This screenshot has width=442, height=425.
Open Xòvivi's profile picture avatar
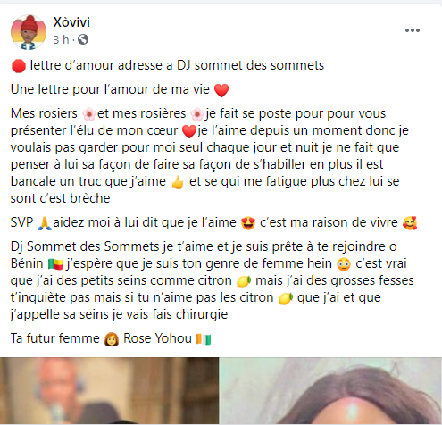(29, 32)
